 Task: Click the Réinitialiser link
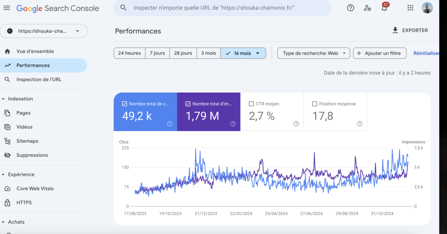click(426, 53)
